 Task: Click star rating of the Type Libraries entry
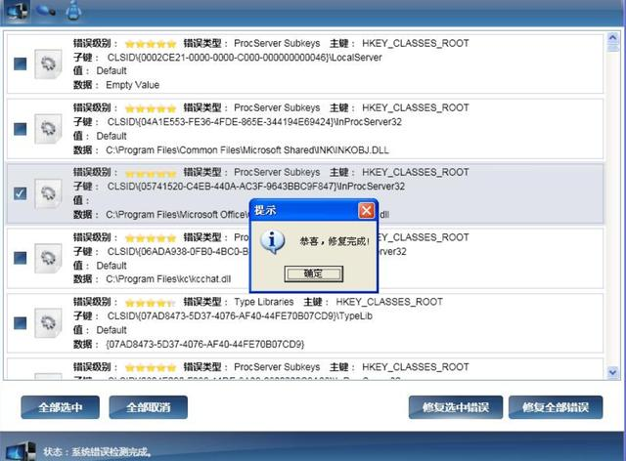pyautogui.click(x=151, y=302)
